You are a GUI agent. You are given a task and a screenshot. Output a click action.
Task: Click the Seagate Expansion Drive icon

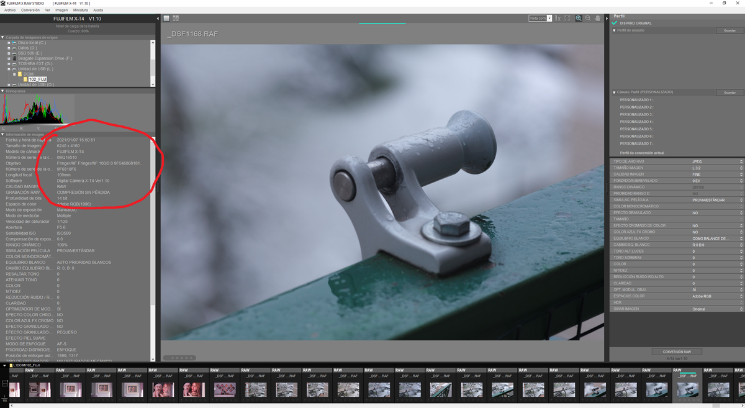point(14,58)
